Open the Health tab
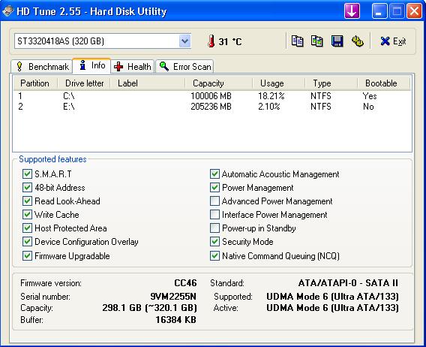426x347 pixels. coord(133,67)
